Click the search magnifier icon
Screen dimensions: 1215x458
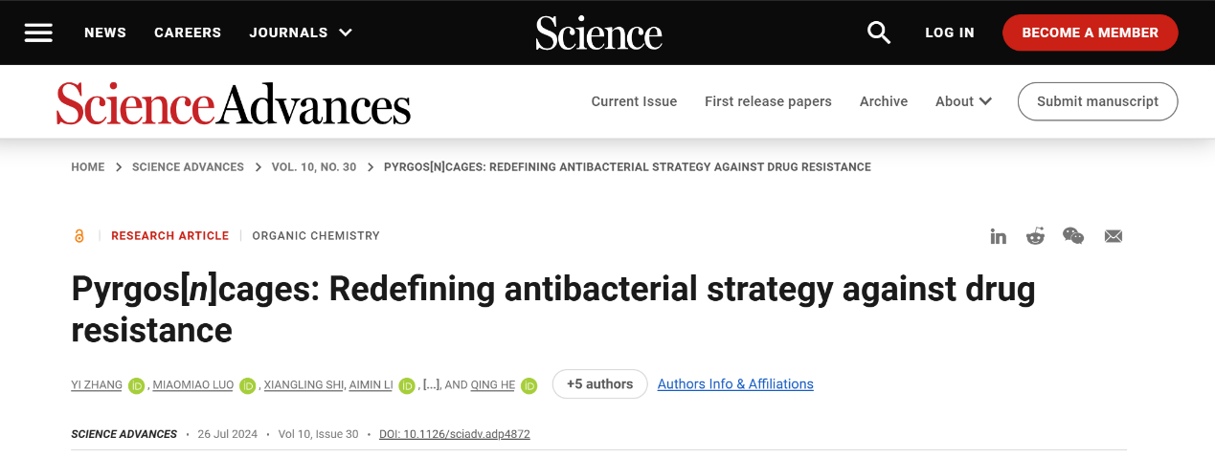[x=878, y=33]
